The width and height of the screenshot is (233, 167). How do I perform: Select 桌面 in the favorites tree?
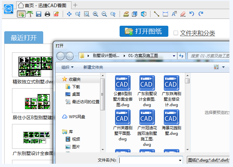[76, 94]
